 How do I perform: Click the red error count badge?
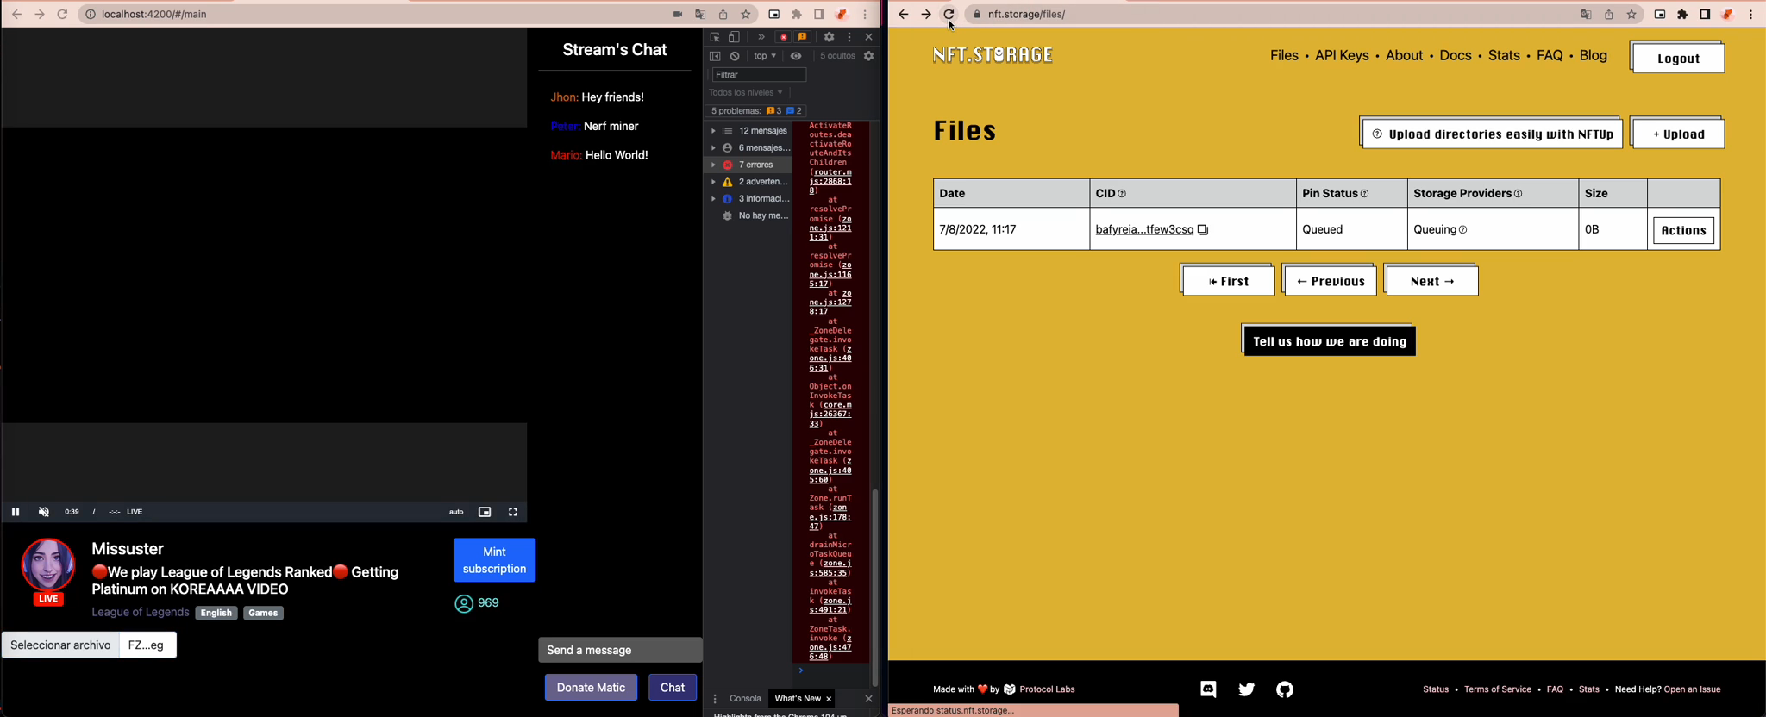click(783, 37)
